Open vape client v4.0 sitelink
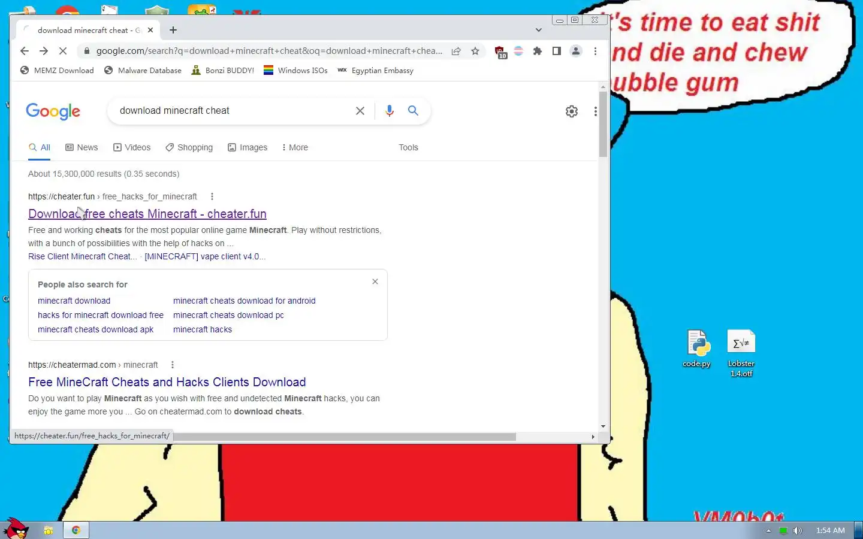 point(205,256)
